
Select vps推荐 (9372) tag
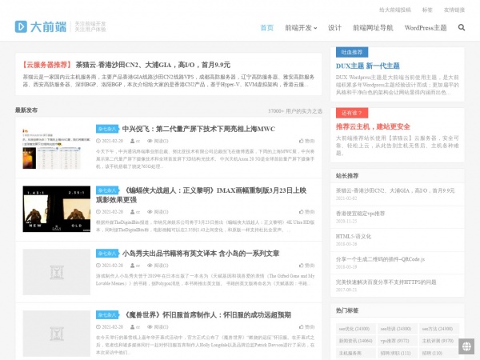point(397,341)
